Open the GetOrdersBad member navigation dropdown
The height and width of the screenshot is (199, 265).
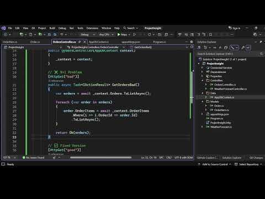pos(159,47)
